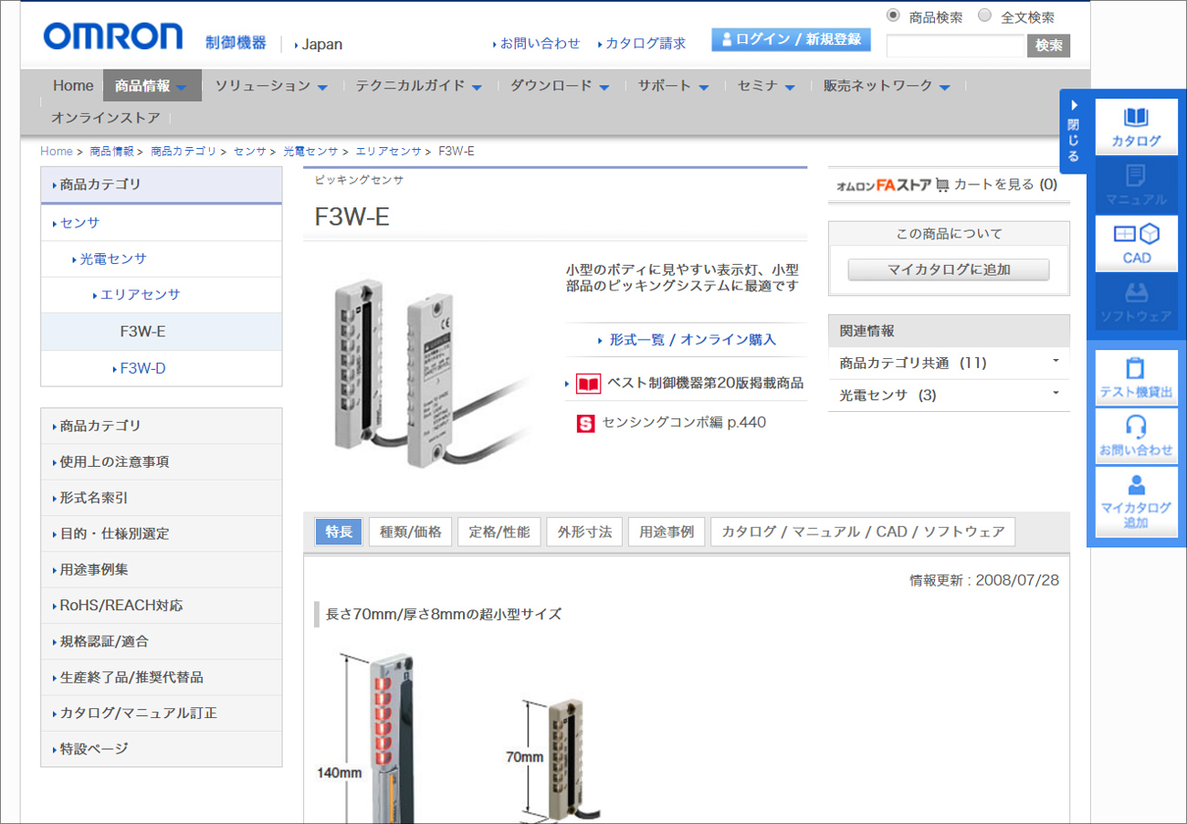Open the ソフトウェア sidebar icon
The height and width of the screenshot is (824, 1187).
1136,302
